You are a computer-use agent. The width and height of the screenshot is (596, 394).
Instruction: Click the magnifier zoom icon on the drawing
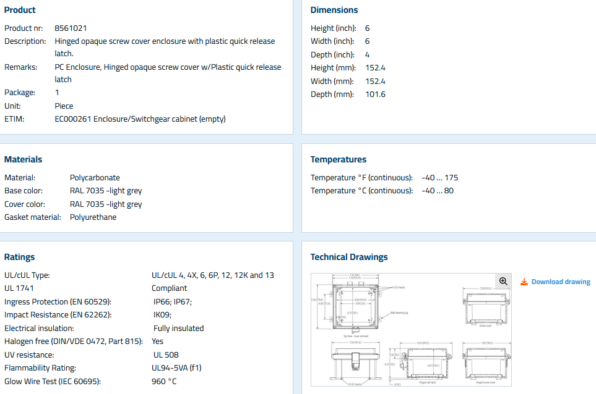click(x=503, y=281)
